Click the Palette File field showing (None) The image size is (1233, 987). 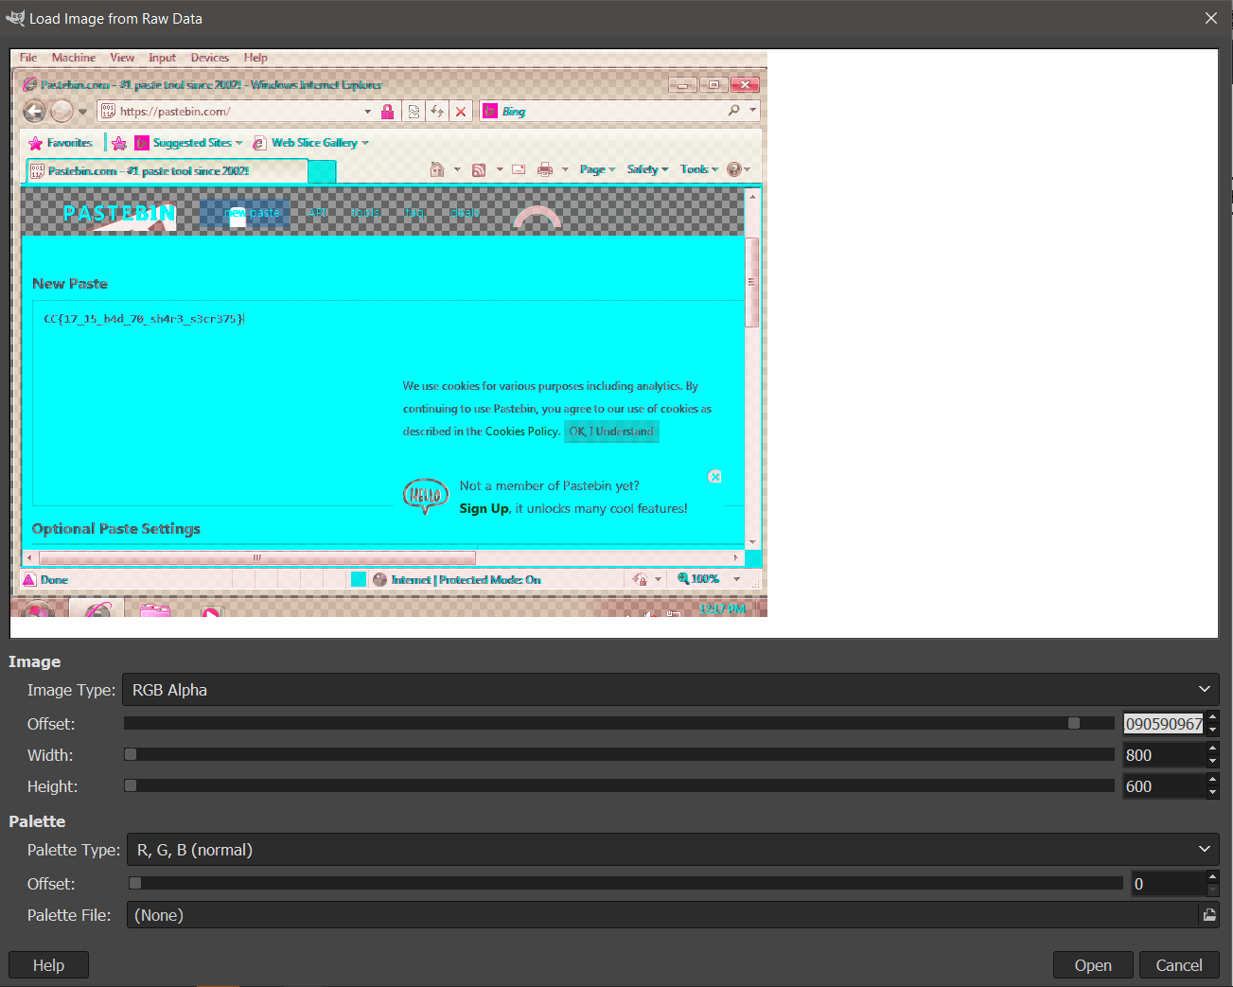(x=662, y=915)
